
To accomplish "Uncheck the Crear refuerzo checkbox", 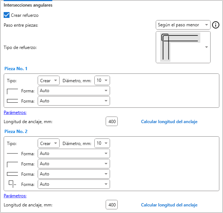I will (x=7, y=15).
